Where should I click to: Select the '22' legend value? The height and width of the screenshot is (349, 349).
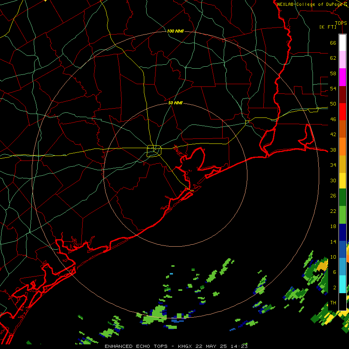pos(333,211)
